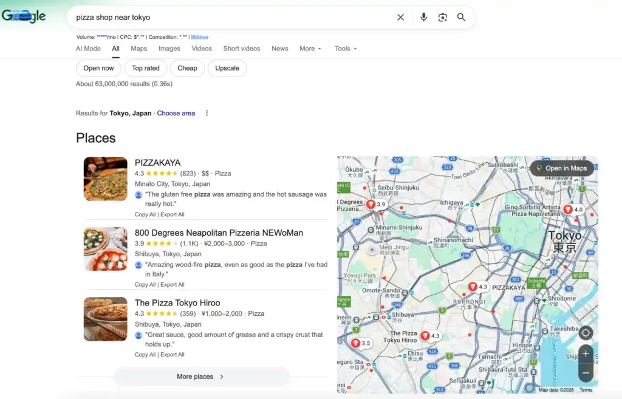The width and height of the screenshot is (622, 399).
Task: Toggle the Top rated filter chip
Action: (x=146, y=68)
